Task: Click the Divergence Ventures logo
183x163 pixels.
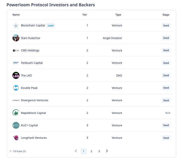Action: pos(16,100)
